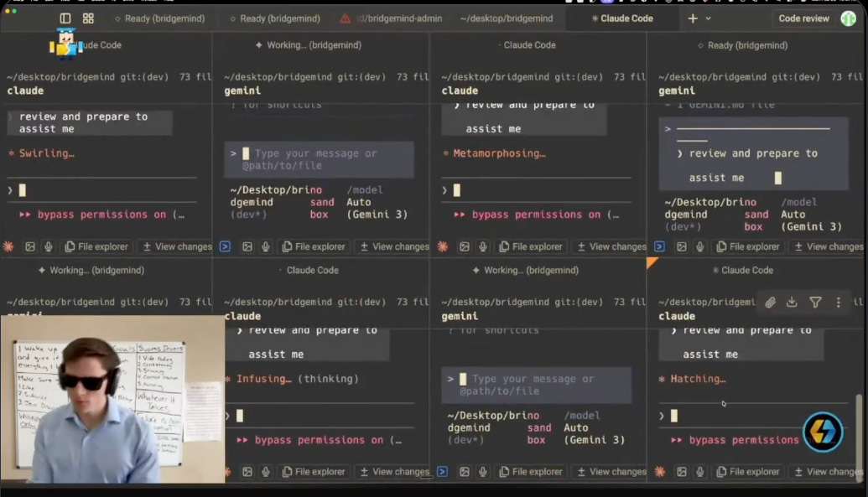Attach an image in the Swirling pane
Image resolution: width=868 pixels, height=497 pixels.
click(30, 246)
